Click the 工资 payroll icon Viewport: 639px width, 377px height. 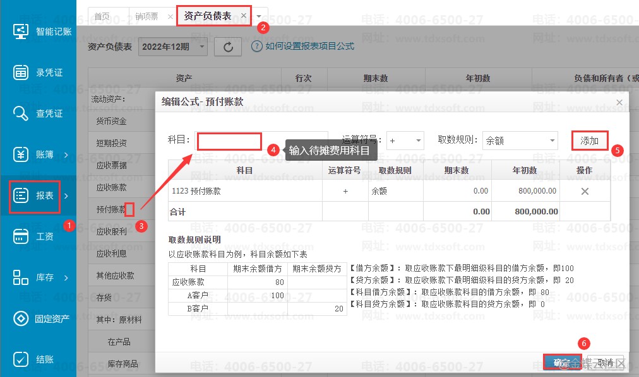tap(21, 236)
